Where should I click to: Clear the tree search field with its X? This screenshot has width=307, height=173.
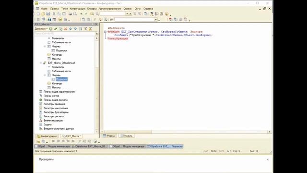(x=96, y=34)
